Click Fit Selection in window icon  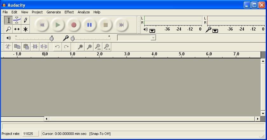tap(98, 46)
